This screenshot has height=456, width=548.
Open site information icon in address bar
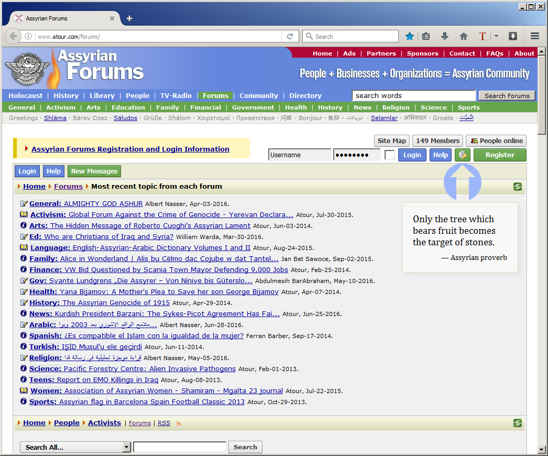point(28,36)
